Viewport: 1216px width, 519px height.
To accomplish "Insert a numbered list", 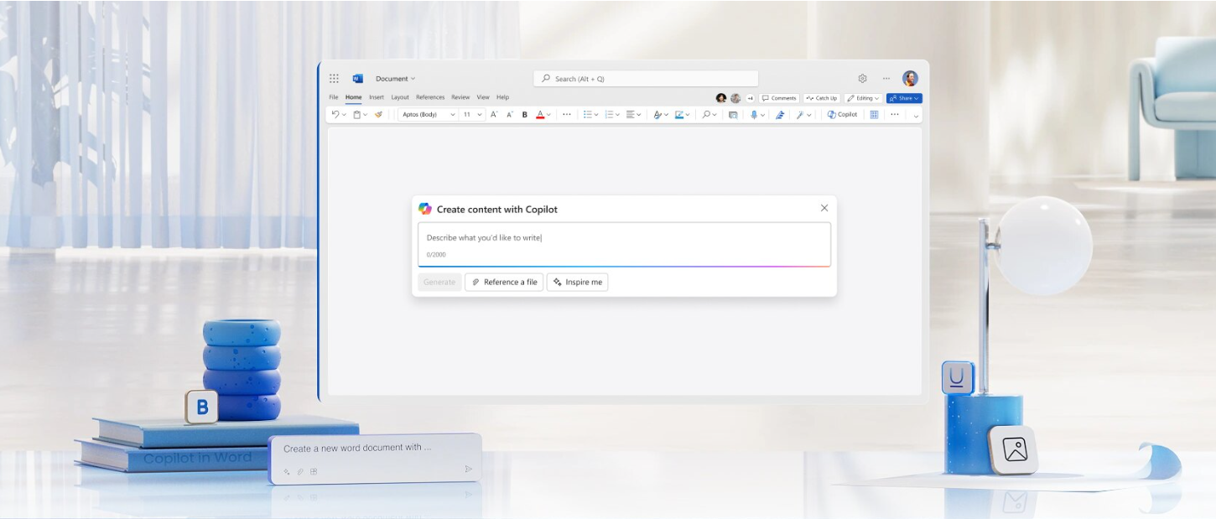I will point(609,115).
